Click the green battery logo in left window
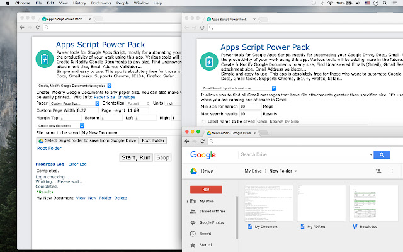 point(45,59)
